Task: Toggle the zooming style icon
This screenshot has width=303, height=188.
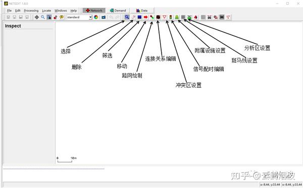Action: click(49, 17)
